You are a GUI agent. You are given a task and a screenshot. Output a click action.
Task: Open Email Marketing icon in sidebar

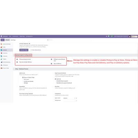click(x=1, y=62)
